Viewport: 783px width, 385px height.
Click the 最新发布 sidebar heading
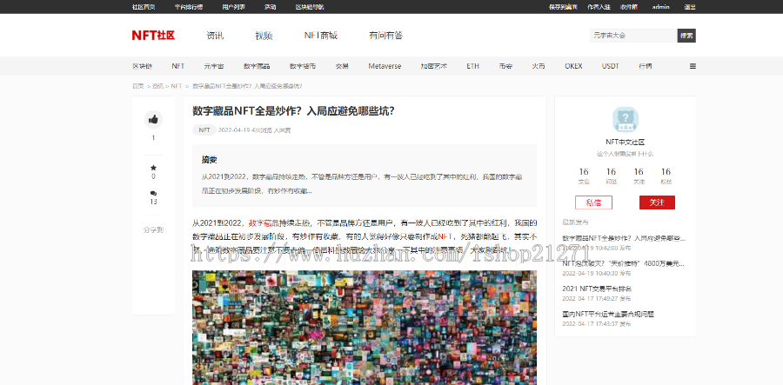coord(575,222)
